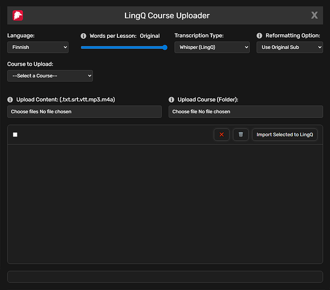The width and height of the screenshot is (330, 290).
Task: Open the Language dropdown showing Finnish
Action: 38,47
